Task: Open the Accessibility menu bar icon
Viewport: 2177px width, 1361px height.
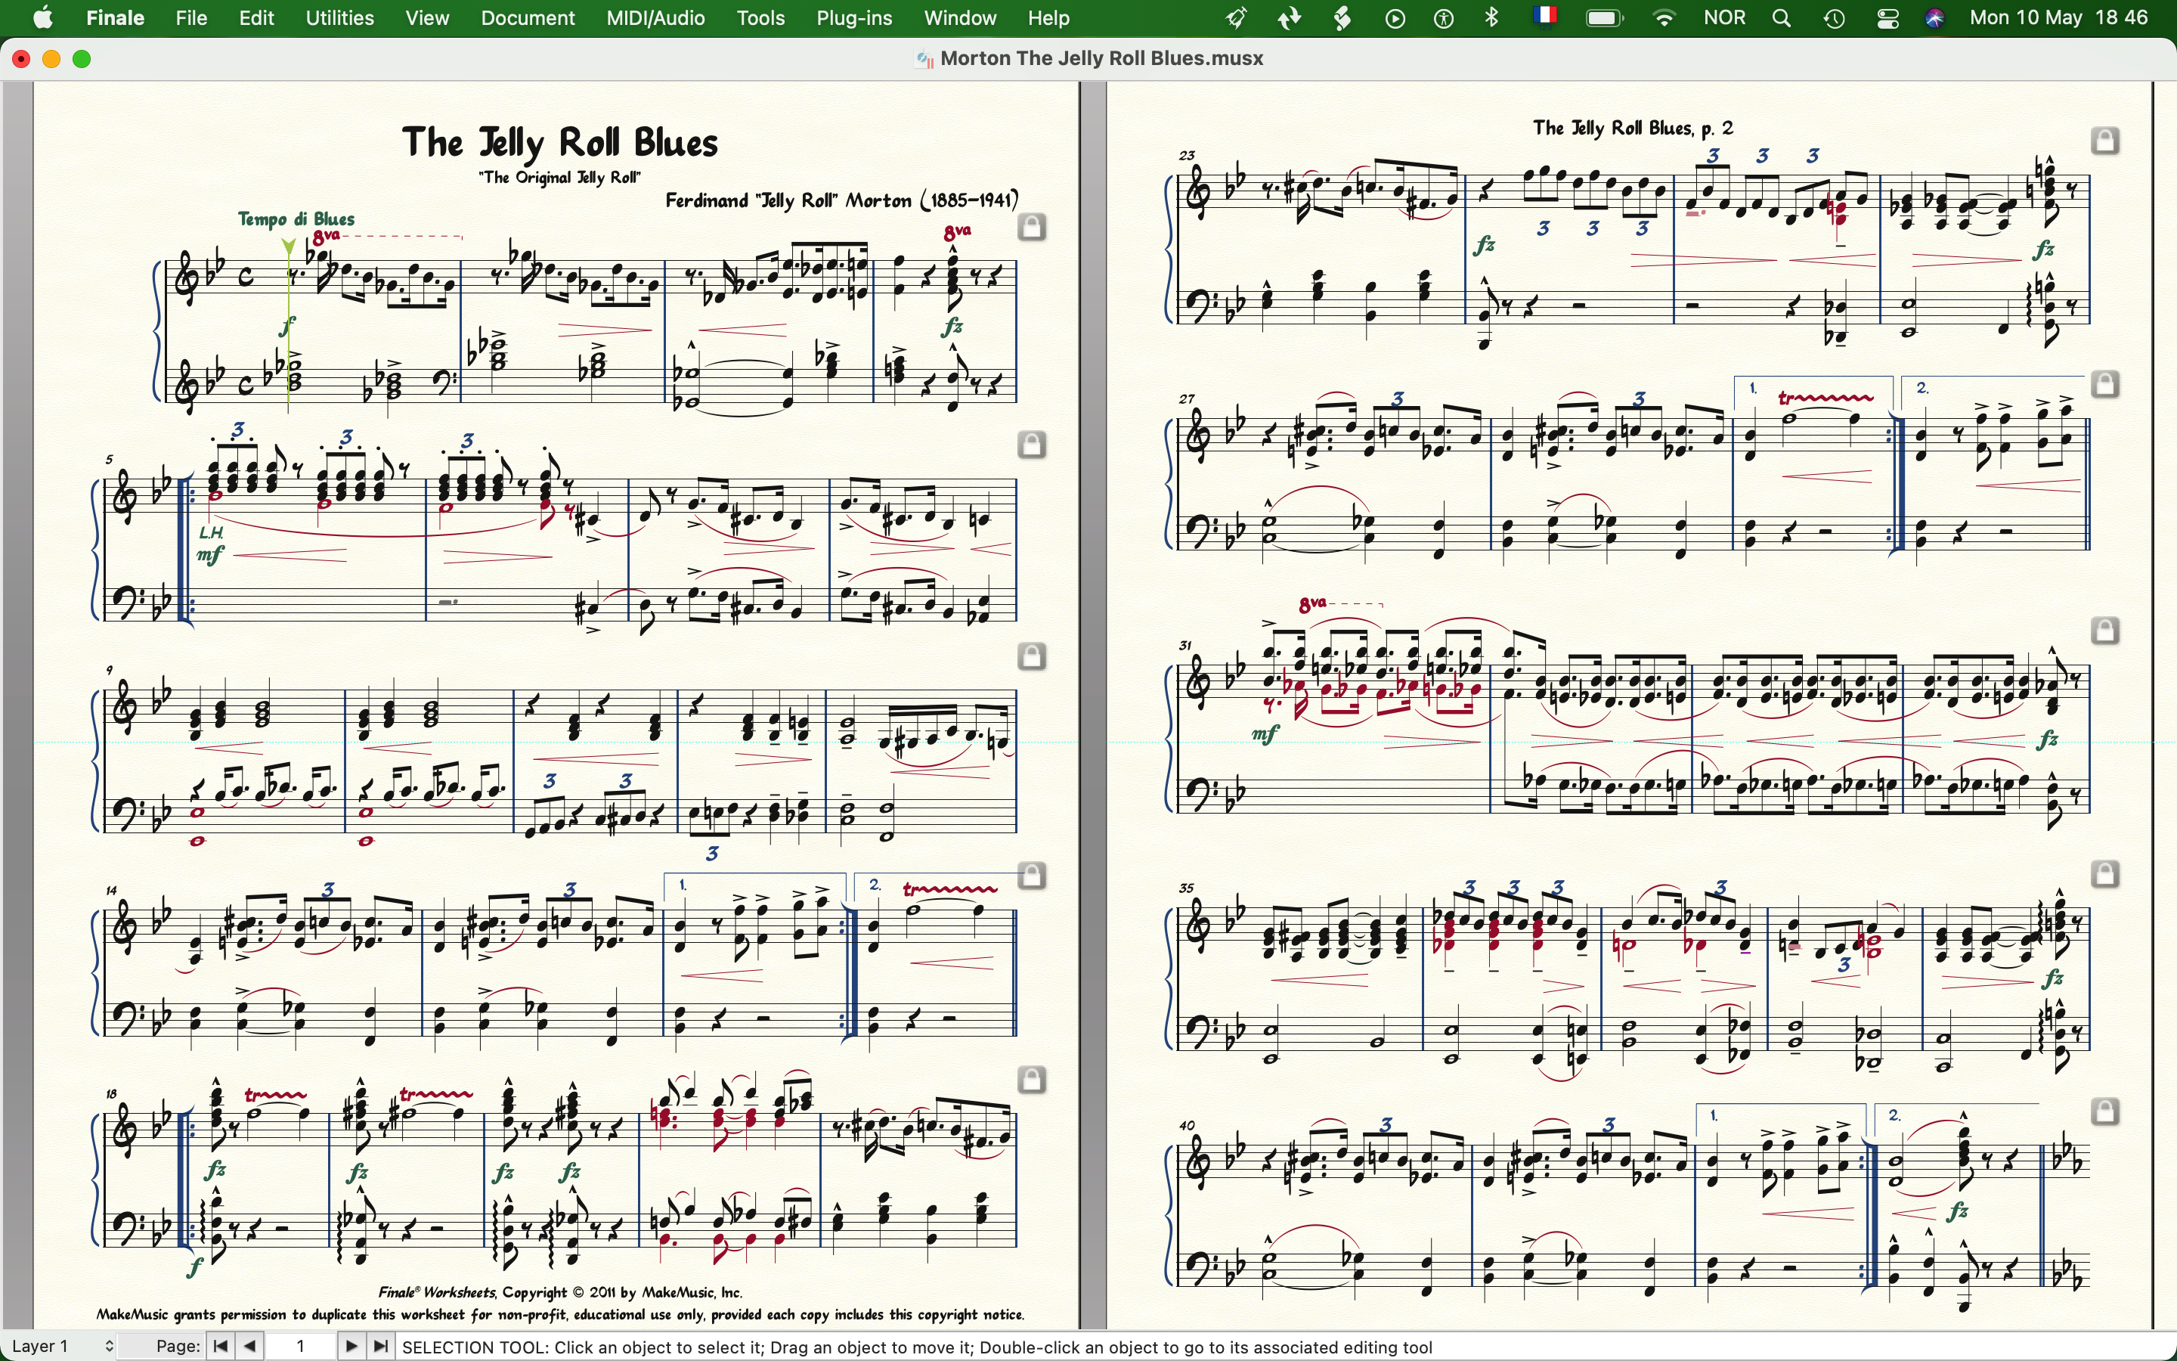Action: 1445,18
